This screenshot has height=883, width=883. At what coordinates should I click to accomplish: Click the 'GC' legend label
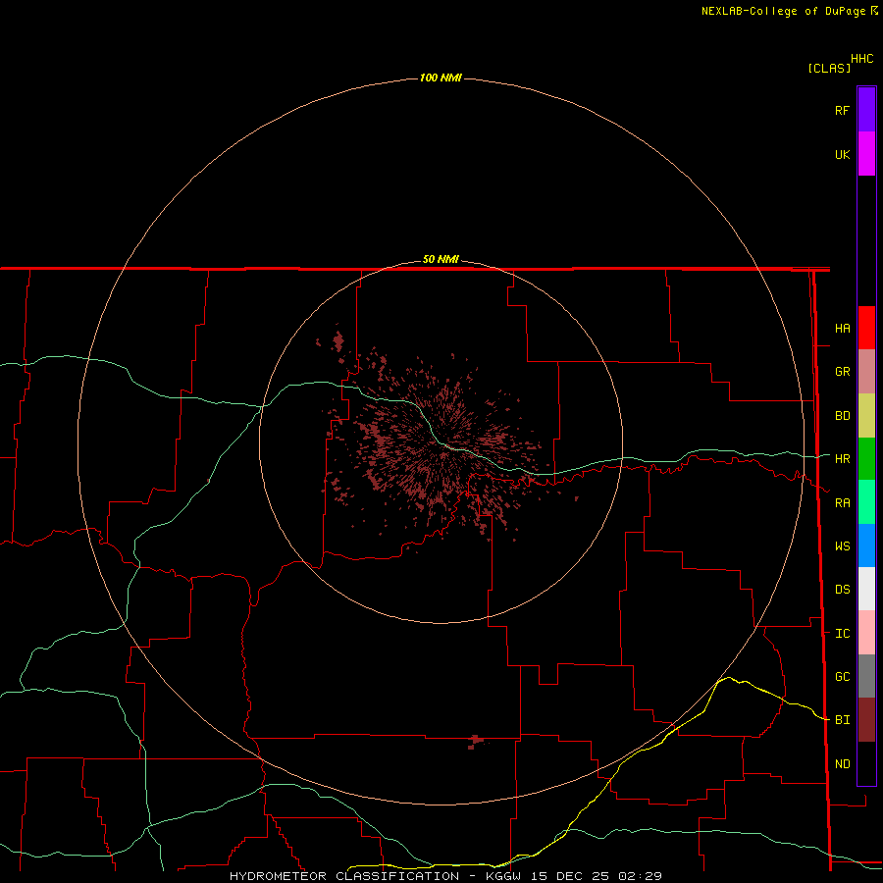(843, 676)
